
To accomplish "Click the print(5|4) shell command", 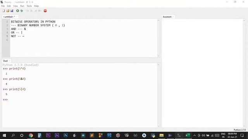I will pyautogui.click(x=17, y=89).
